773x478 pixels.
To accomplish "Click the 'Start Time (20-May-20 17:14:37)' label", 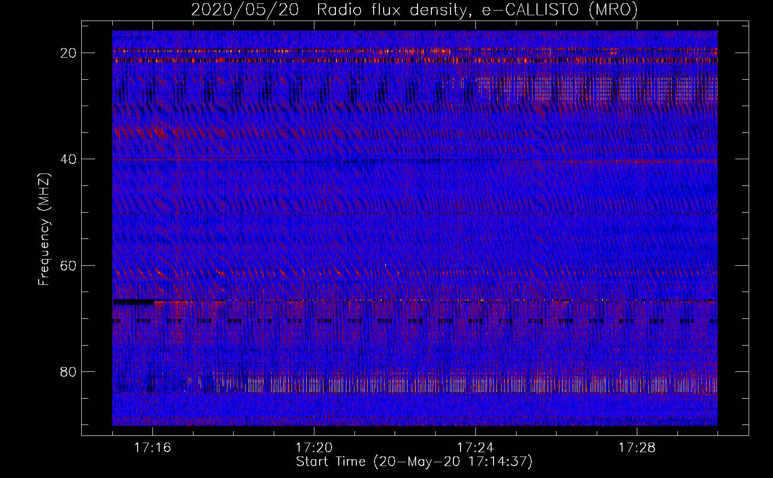I will click(414, 462).
